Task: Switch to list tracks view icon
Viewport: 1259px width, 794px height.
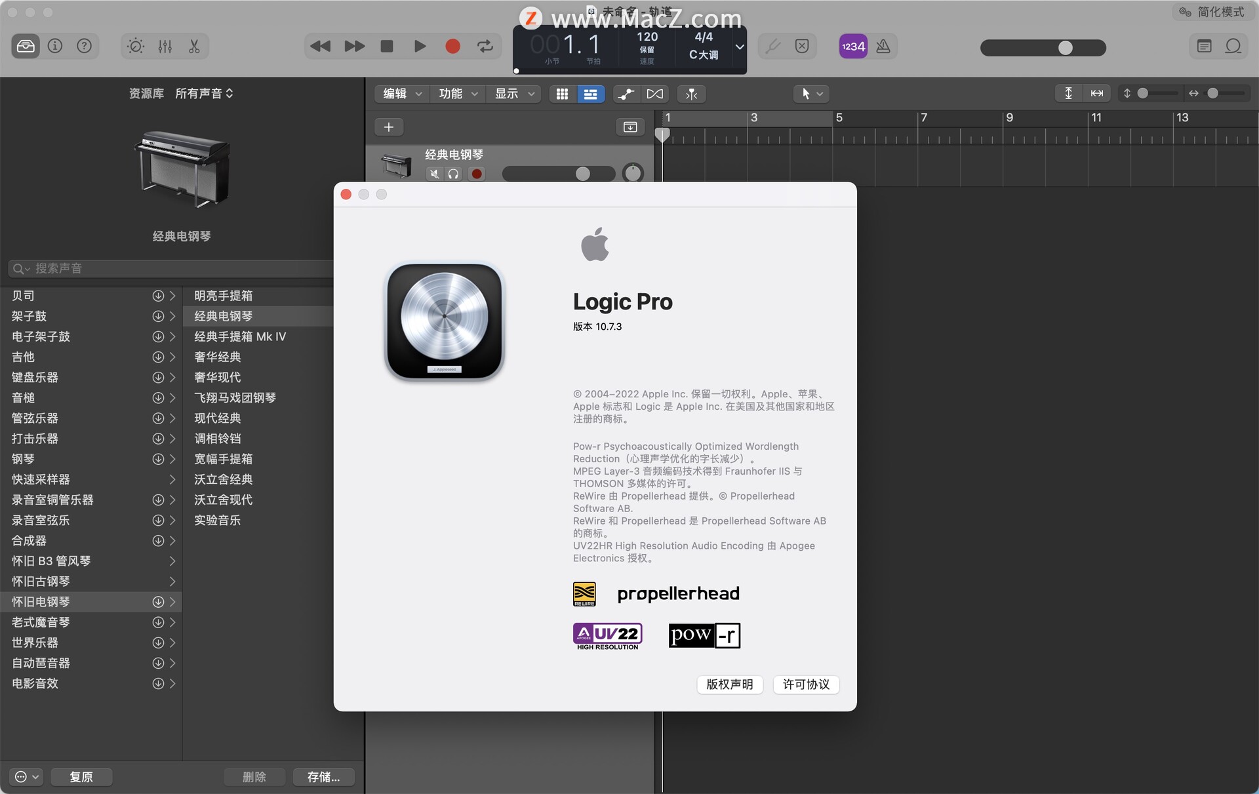Action: (x=590, y=94)
